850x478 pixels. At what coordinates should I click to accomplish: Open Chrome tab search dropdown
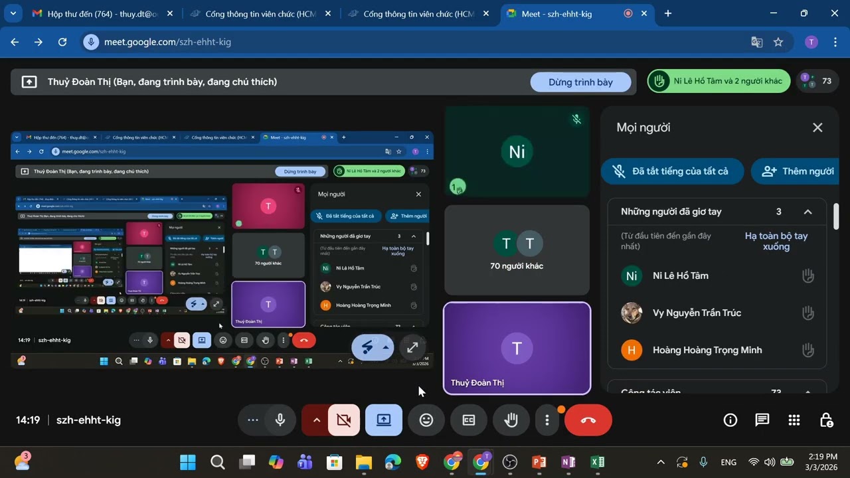click(x=13, y=13)
